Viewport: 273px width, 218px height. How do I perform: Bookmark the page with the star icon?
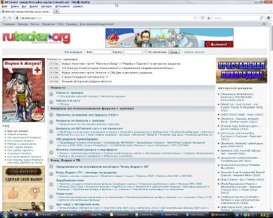tap(195, 18)
